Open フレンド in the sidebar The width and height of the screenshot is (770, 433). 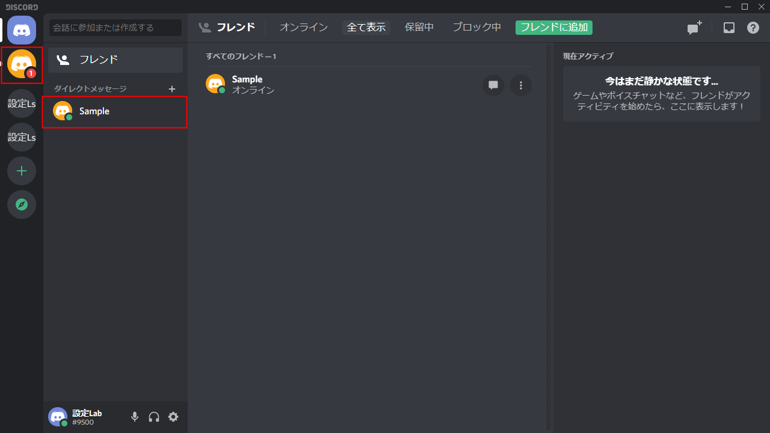pos(115,60)
